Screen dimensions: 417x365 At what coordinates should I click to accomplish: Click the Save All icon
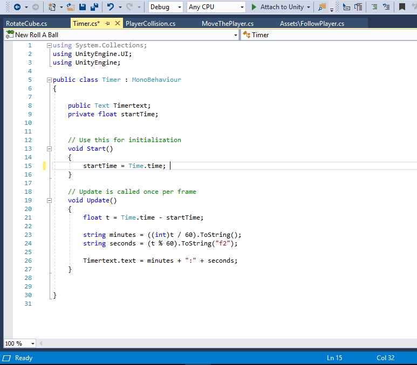pos(94,7)
